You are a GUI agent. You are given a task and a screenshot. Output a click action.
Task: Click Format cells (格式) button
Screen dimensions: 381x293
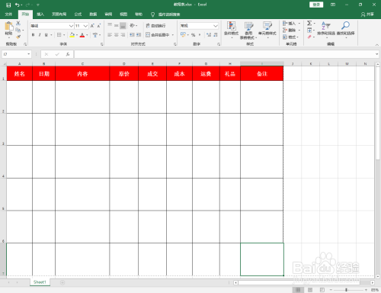(291, 37)
